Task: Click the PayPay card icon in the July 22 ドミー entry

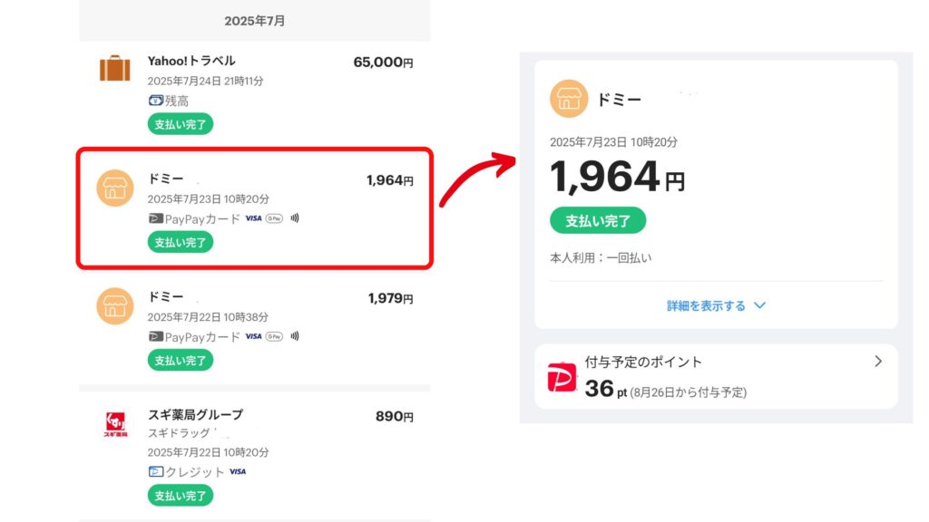Action: pos(155,337)
